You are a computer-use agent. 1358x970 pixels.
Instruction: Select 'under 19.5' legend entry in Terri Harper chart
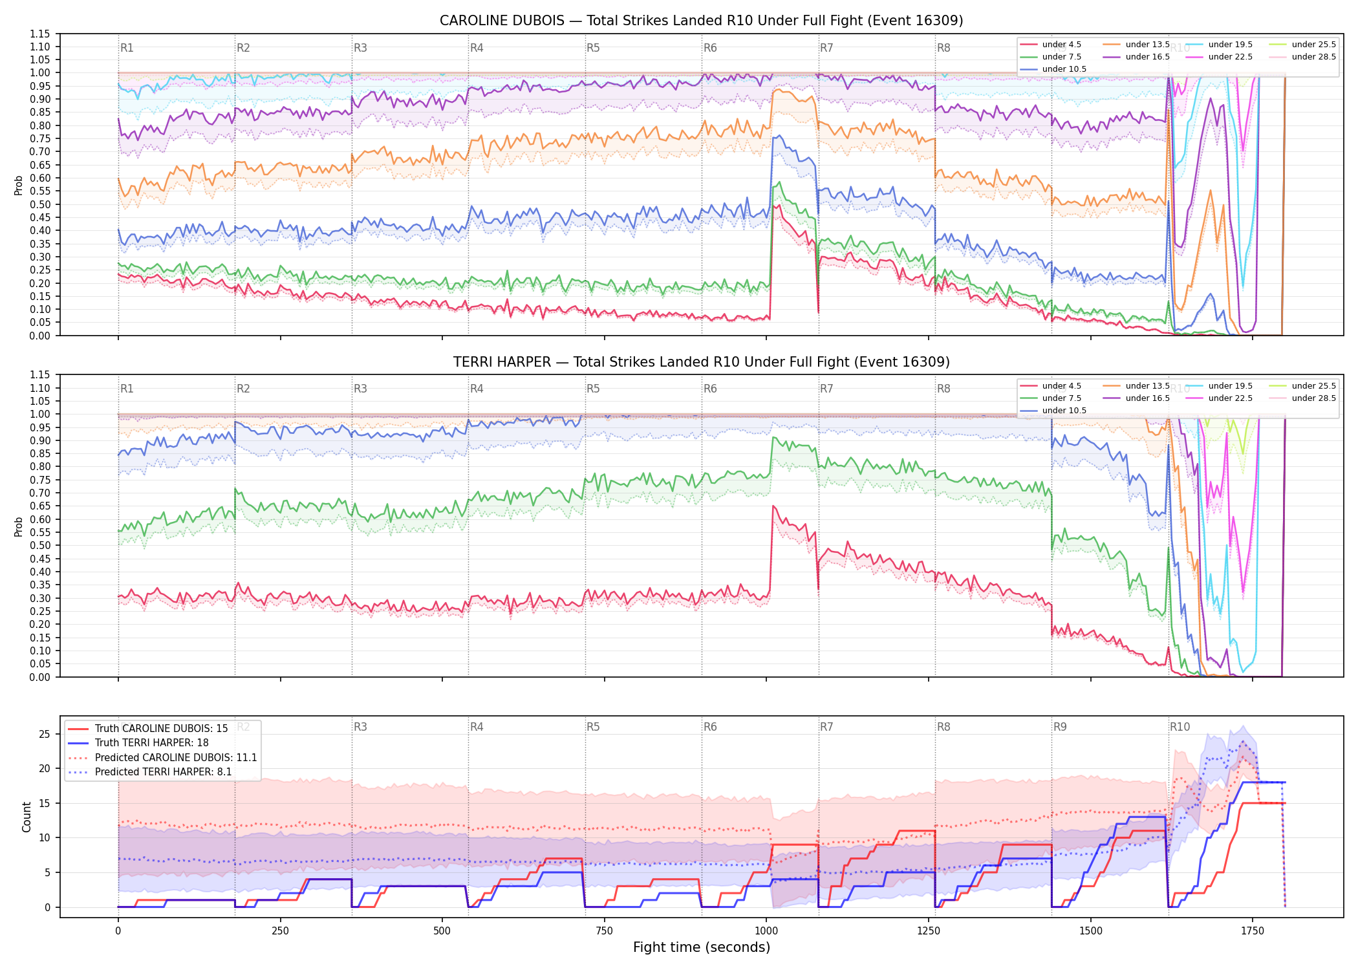pyautogui.click(x=1220, y=386)
